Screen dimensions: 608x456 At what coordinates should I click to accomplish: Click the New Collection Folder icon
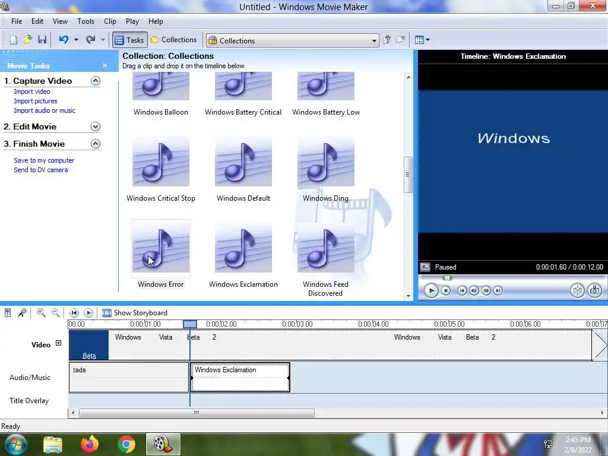click(x=400, y=40)
